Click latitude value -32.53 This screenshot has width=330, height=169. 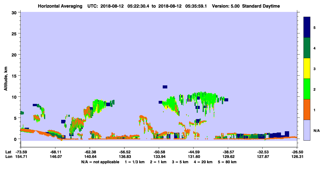pos(262,152)
